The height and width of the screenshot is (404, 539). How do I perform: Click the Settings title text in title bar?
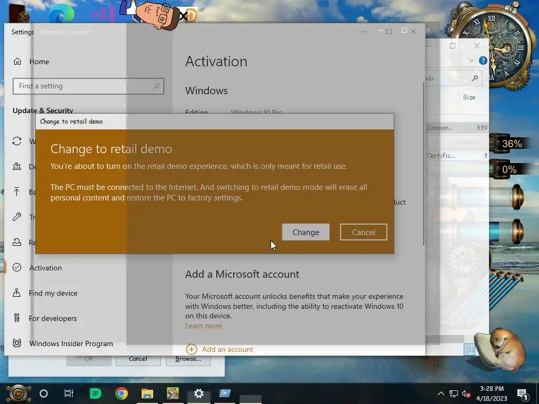[x=22, y=32]
